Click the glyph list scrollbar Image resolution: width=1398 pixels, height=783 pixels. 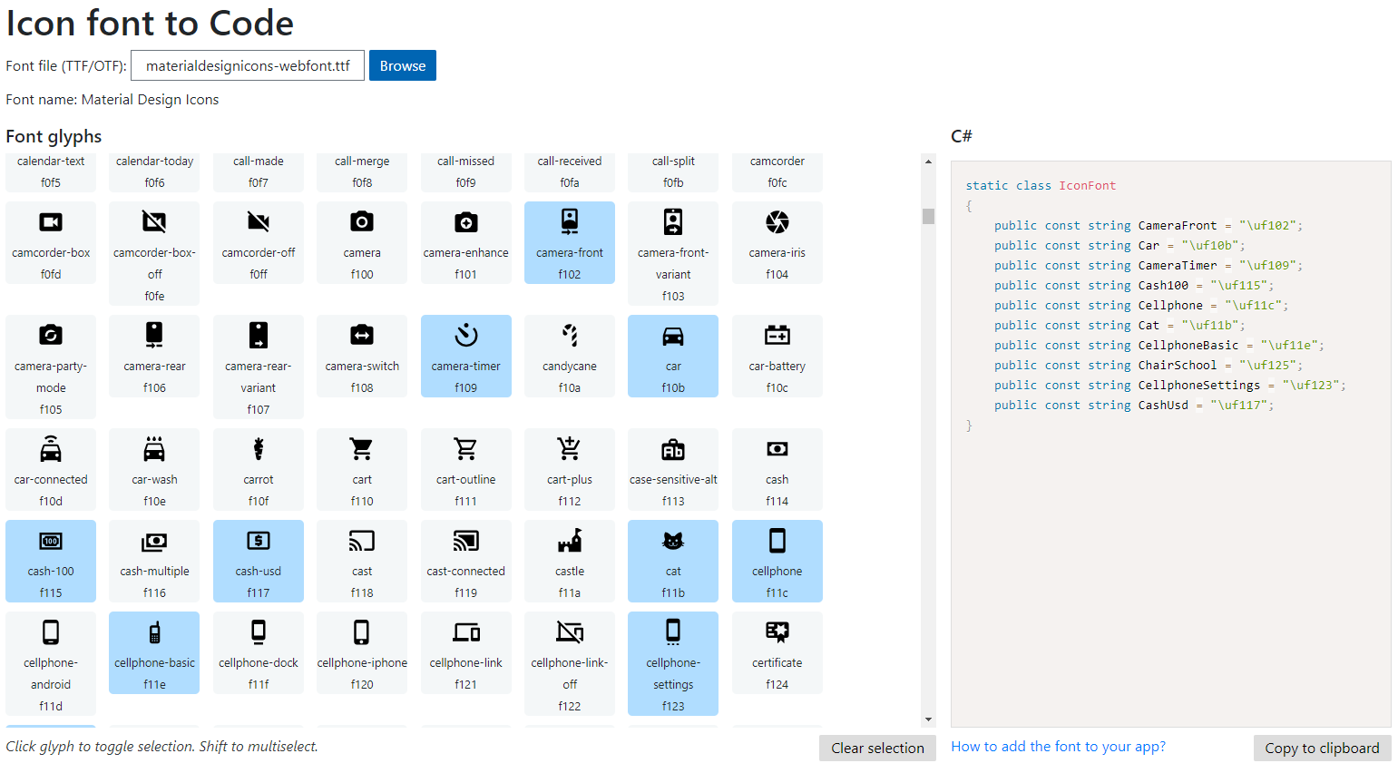click(927, 217)
